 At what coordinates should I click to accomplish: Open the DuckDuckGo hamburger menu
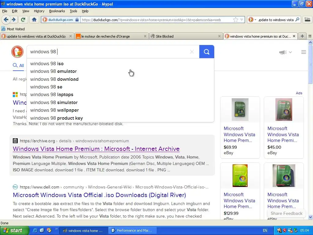tap(304, 52)
